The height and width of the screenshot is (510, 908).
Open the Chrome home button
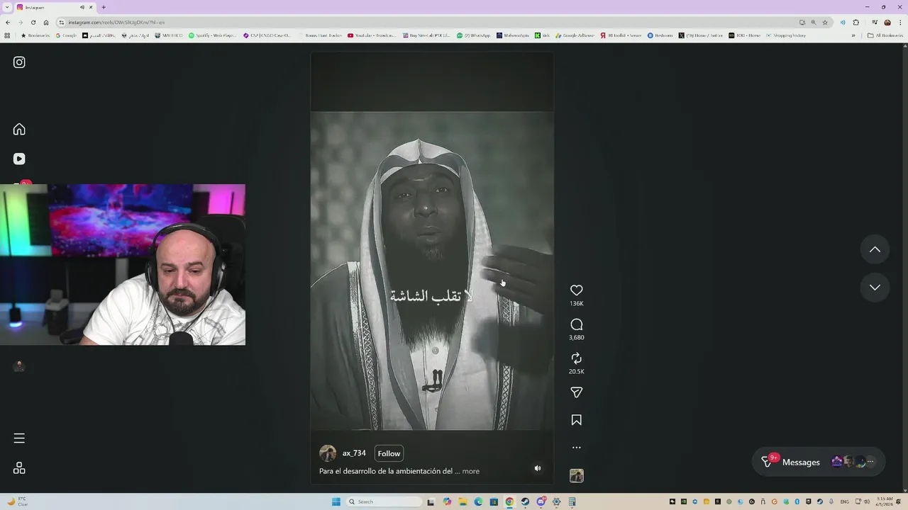tap(46, 22)
